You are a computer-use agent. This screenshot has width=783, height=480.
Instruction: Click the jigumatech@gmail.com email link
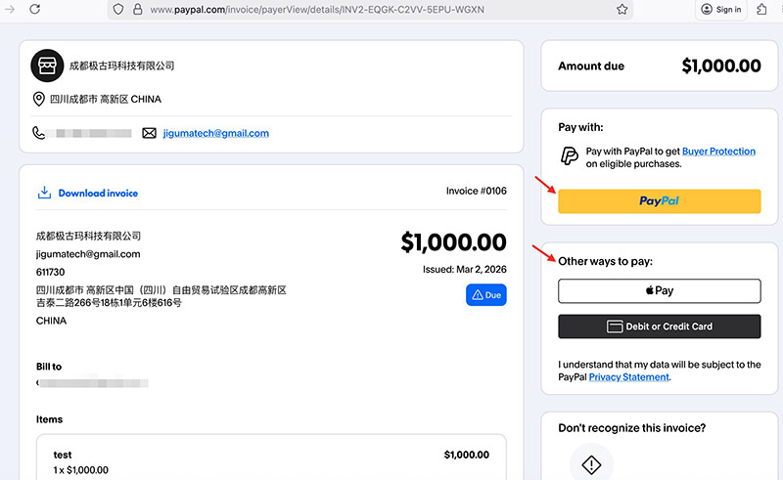(216, 133)
